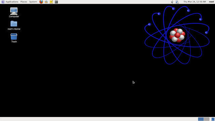Image resolution: width=215 pixels, height=121 pixels.
Task: Switch to the first blue workspace
Action: [201, 119]
